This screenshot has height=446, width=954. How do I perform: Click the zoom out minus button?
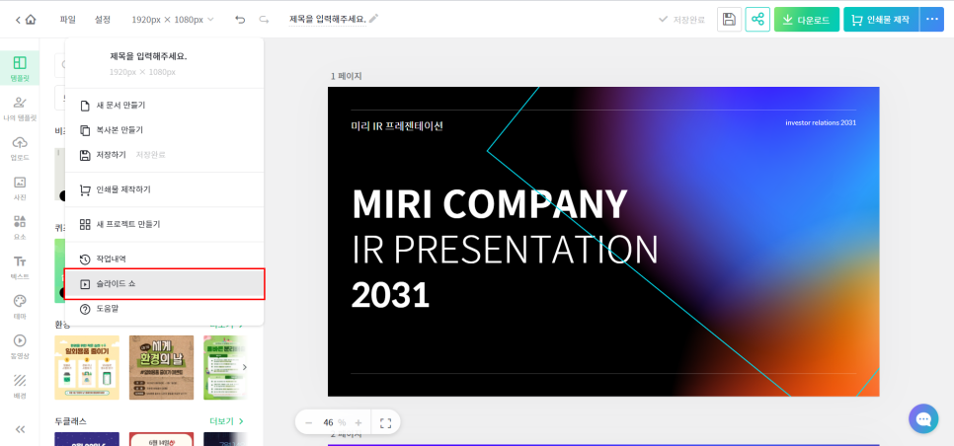point(308,422)
